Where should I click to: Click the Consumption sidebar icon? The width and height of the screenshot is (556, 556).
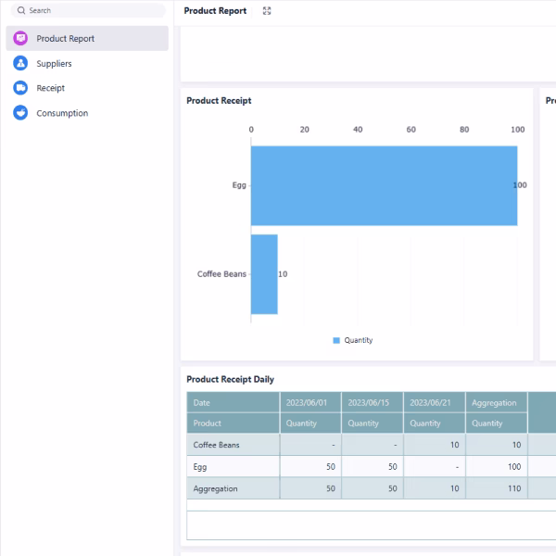[20, 113]
